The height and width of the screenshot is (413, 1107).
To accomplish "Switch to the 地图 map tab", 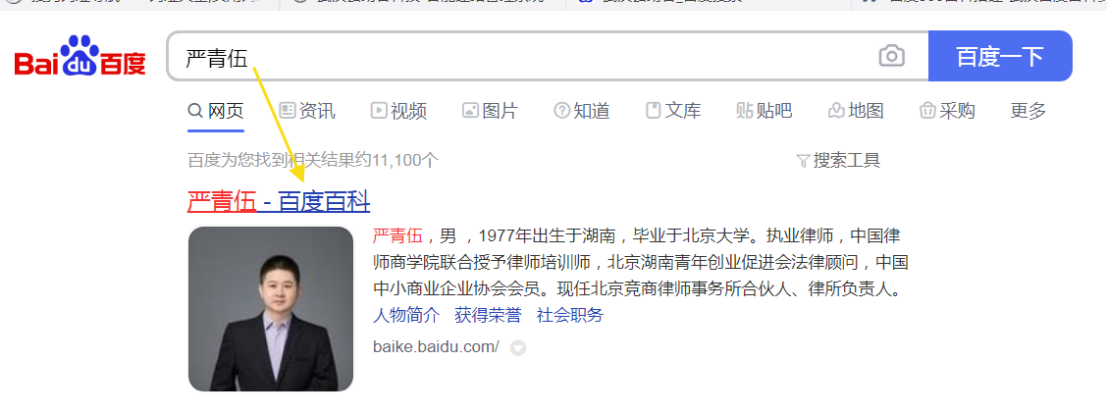I will [856, 110].
